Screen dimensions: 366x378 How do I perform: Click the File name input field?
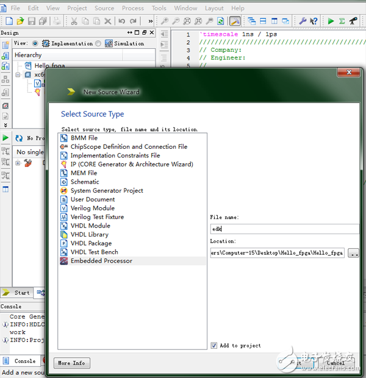click(284, 229)
